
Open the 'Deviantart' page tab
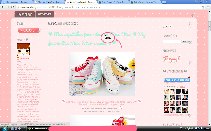pos(45,14)
